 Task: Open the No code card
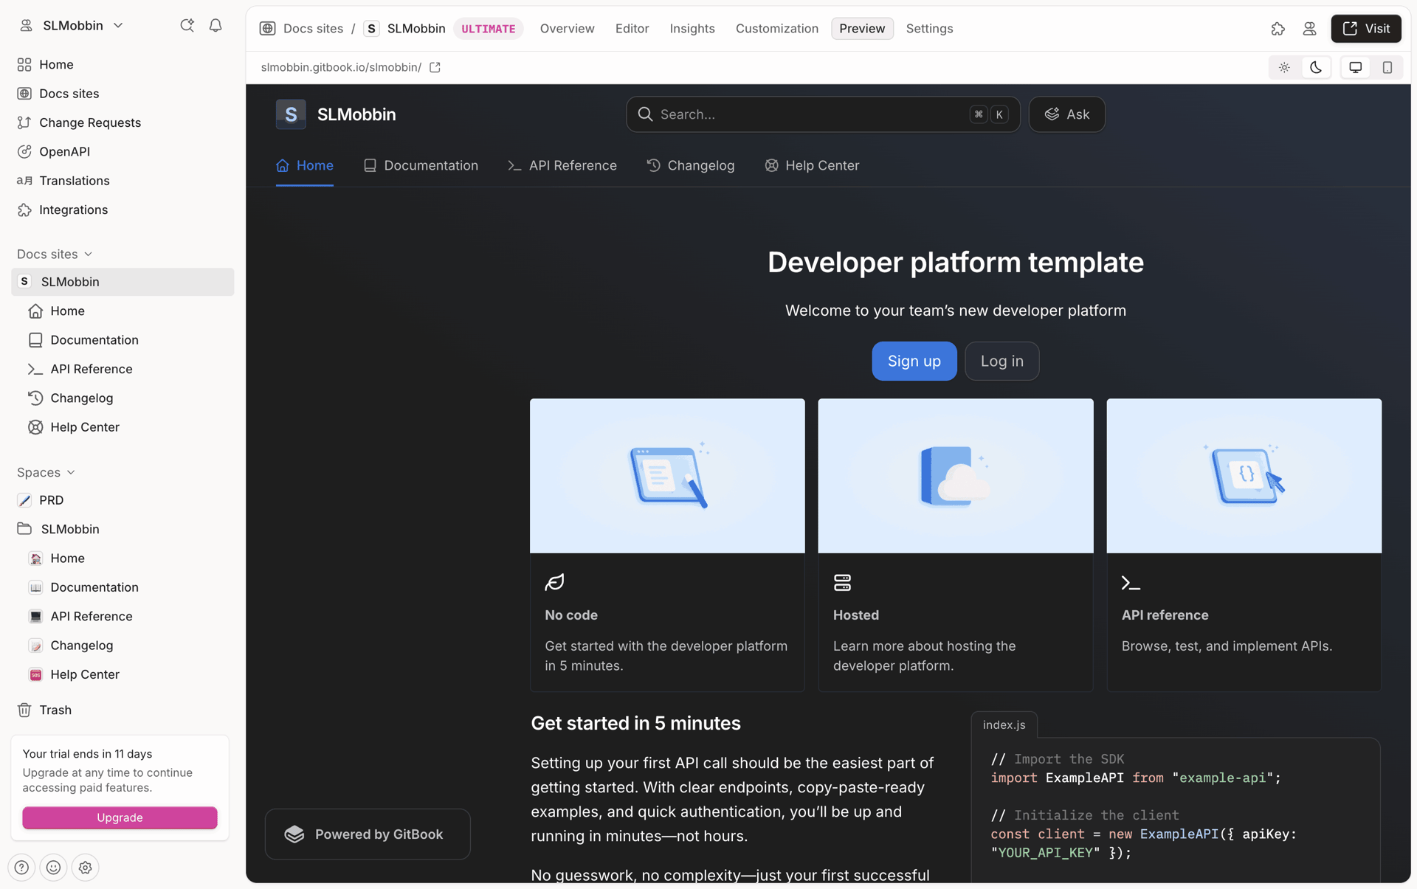[667, 545]
